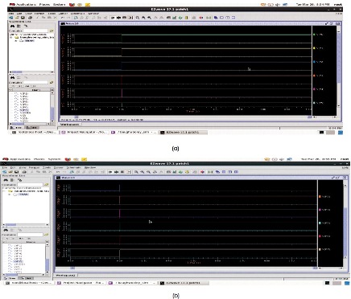Click the print icon in screenshot (a) toolbar
Screen dimensions: 351x299
(x=30, y=18)
